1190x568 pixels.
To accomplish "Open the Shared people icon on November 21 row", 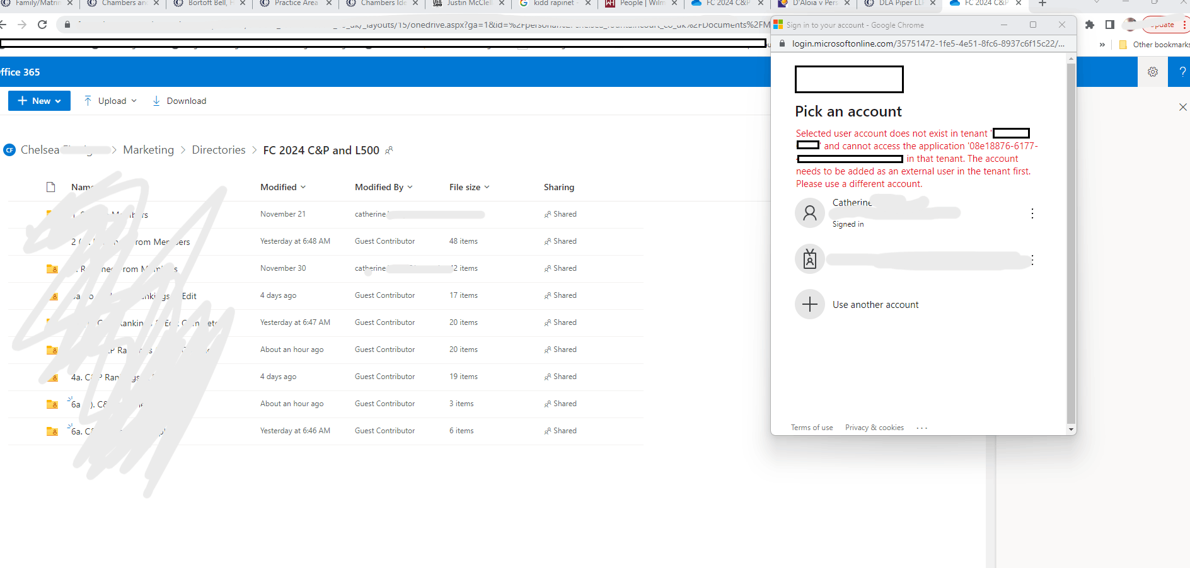I will (547, 214).
